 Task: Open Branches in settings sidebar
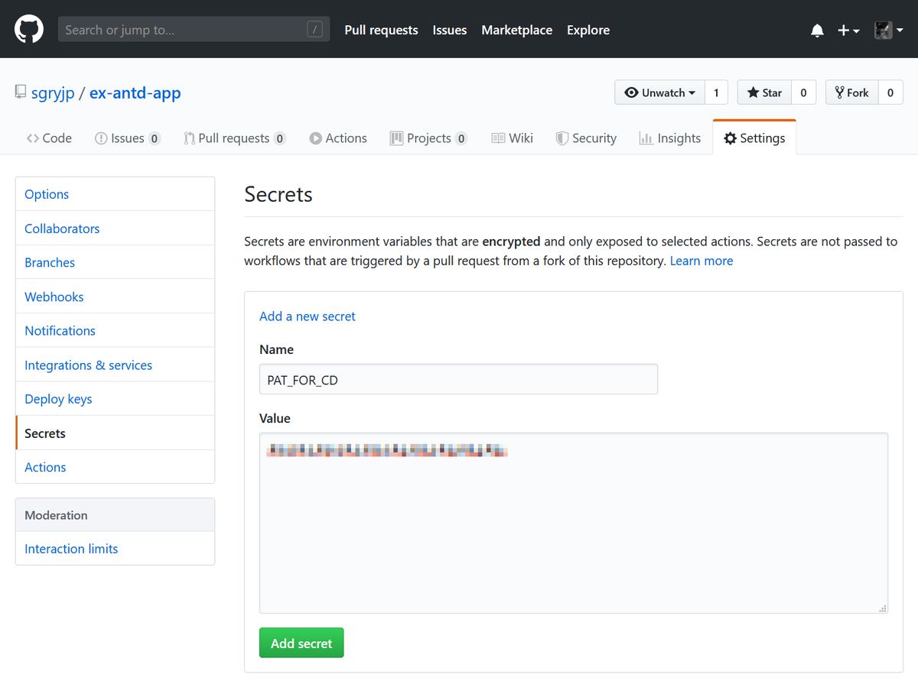coord(115,262)
